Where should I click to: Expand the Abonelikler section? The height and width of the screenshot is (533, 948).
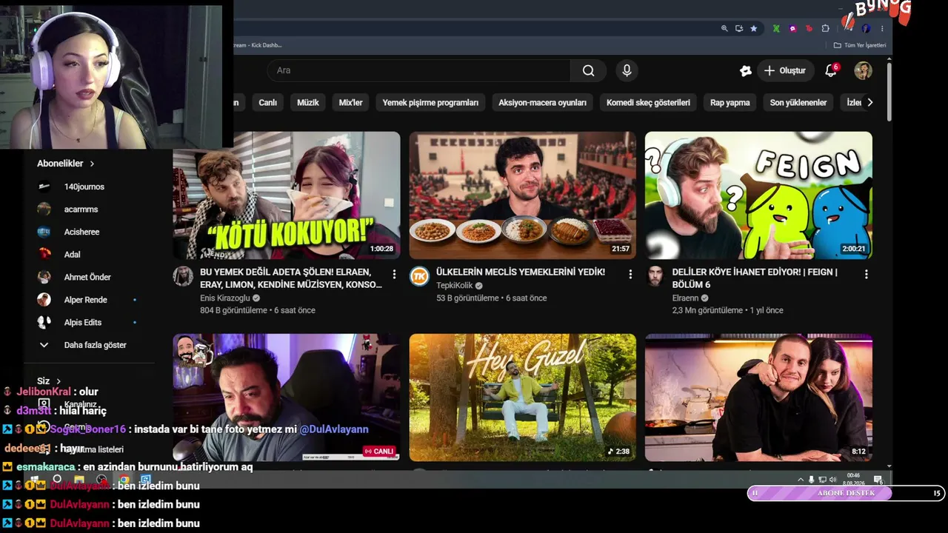[x=66, y=164]
